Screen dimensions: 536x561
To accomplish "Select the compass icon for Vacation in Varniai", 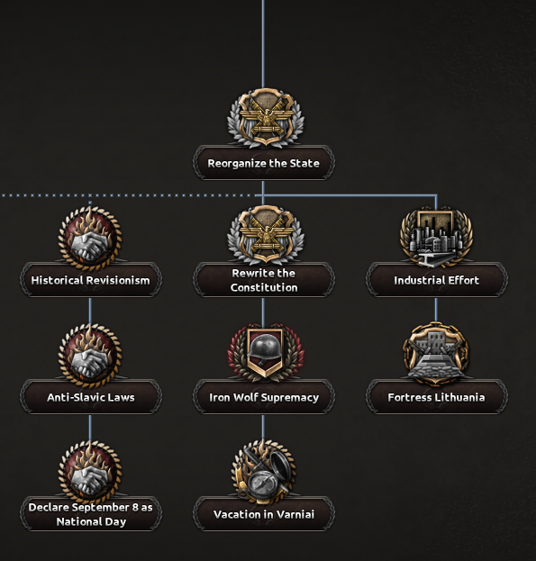I will tap(264, 471).
